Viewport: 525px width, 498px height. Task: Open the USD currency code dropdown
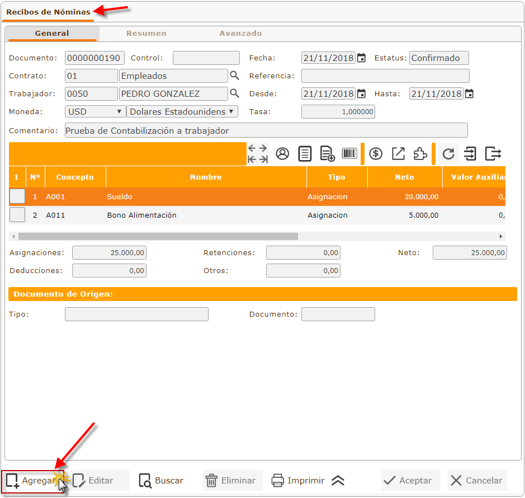point(94,111)
